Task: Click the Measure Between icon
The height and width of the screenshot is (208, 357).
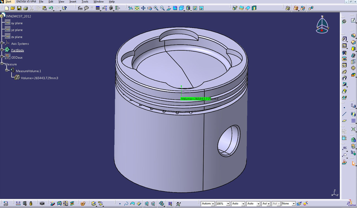Action: click(x=18, y=204)
